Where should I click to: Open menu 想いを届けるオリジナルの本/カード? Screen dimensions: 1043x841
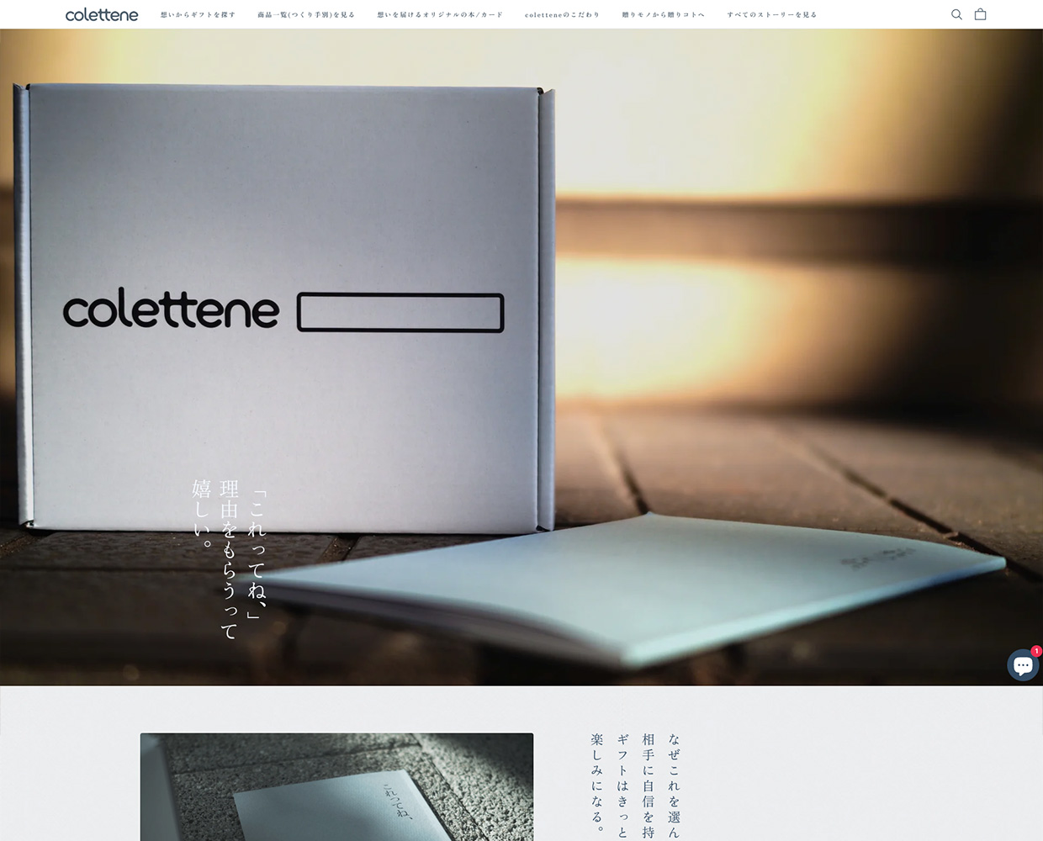coord(440,15)
